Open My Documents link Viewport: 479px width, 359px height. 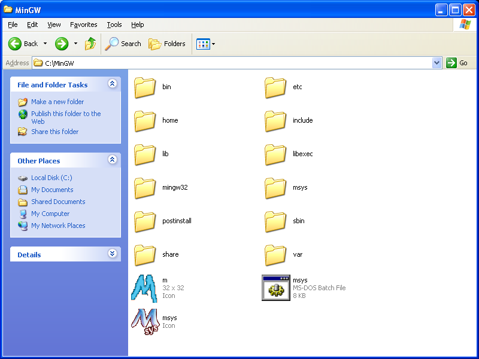pos(52,190)
